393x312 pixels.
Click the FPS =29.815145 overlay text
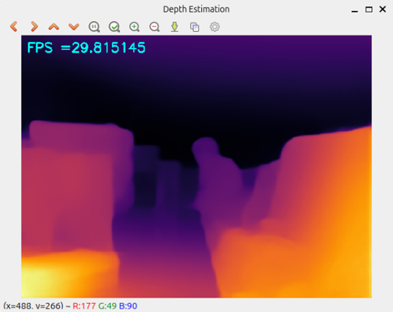click(86, 48)
